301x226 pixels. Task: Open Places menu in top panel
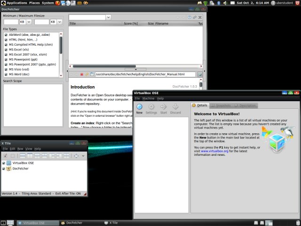(x=34, y=3)
